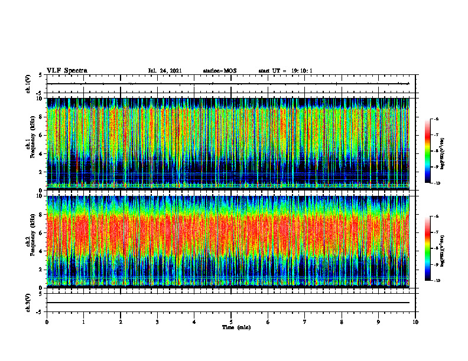Screen dimensions: 468x361
Task: Click time axis tick label "9"
Action: [378, 322]
